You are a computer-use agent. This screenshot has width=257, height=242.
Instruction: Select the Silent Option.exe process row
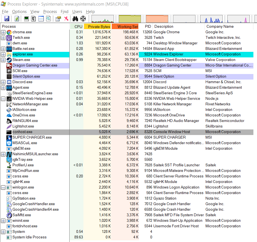coord(127,77)
